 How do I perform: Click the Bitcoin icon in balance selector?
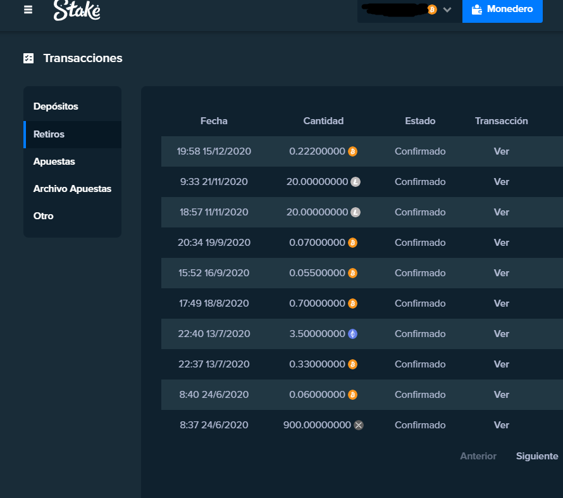432,10
